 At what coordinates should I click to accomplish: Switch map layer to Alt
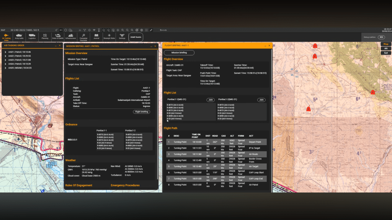[386, 49]
